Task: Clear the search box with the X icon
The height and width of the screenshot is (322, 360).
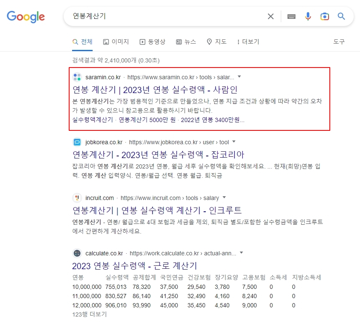Action: click(271, 16)
